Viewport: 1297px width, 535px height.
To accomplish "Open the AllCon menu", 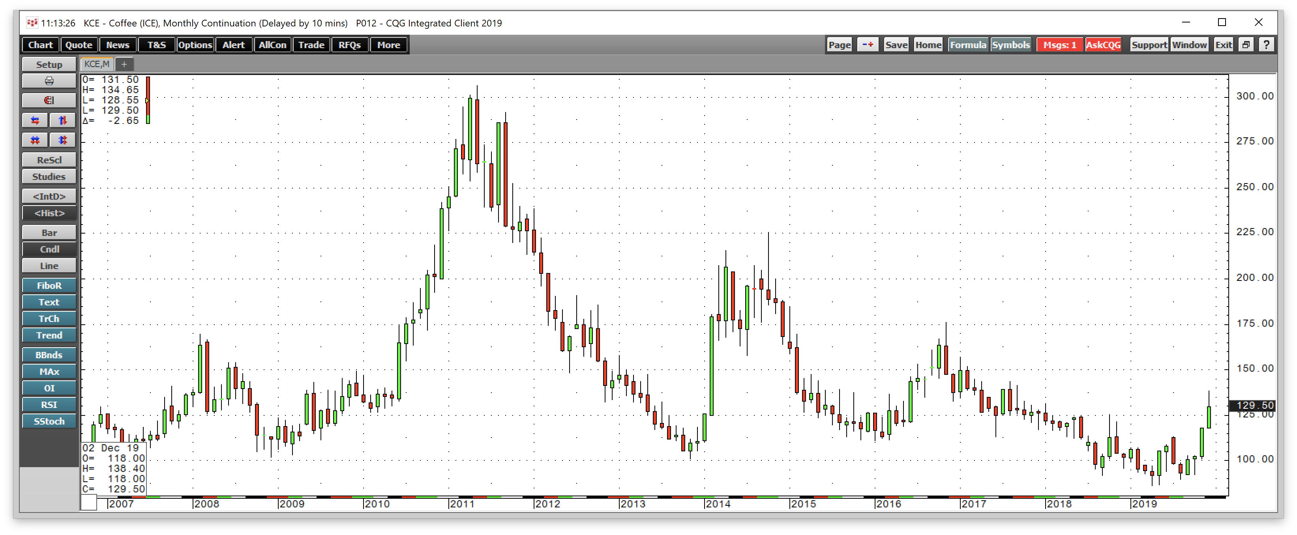I will [272, 45].
